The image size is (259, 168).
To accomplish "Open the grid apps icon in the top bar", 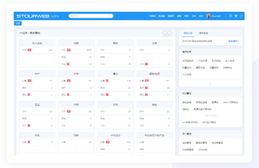I will [231, 16].
